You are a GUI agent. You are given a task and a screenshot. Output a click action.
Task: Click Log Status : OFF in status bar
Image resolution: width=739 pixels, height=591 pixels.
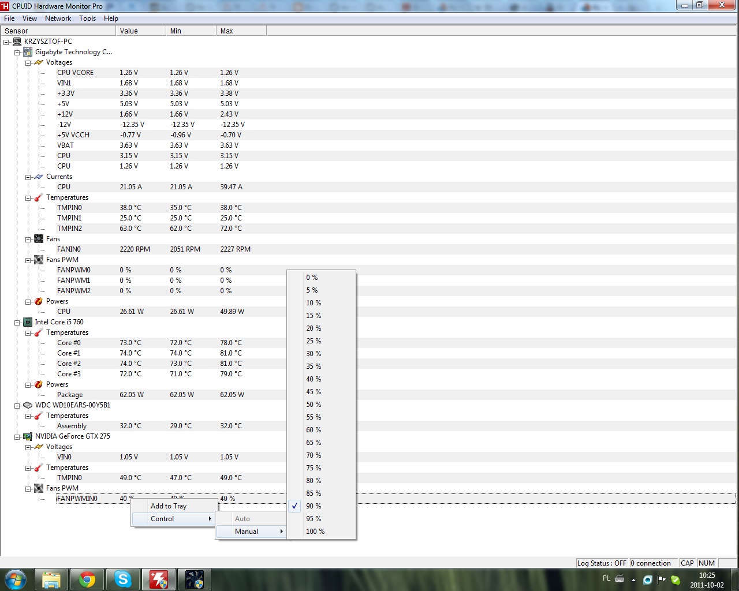pos(602,563)
